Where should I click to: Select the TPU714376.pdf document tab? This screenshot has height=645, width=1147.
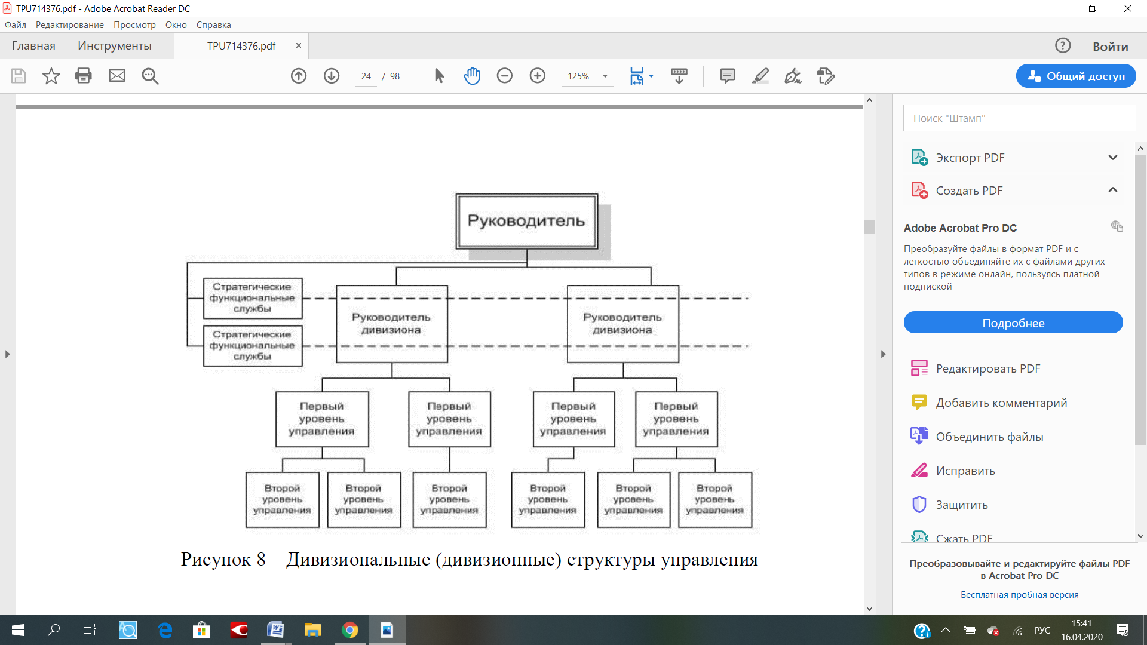(x=241, y=46)
